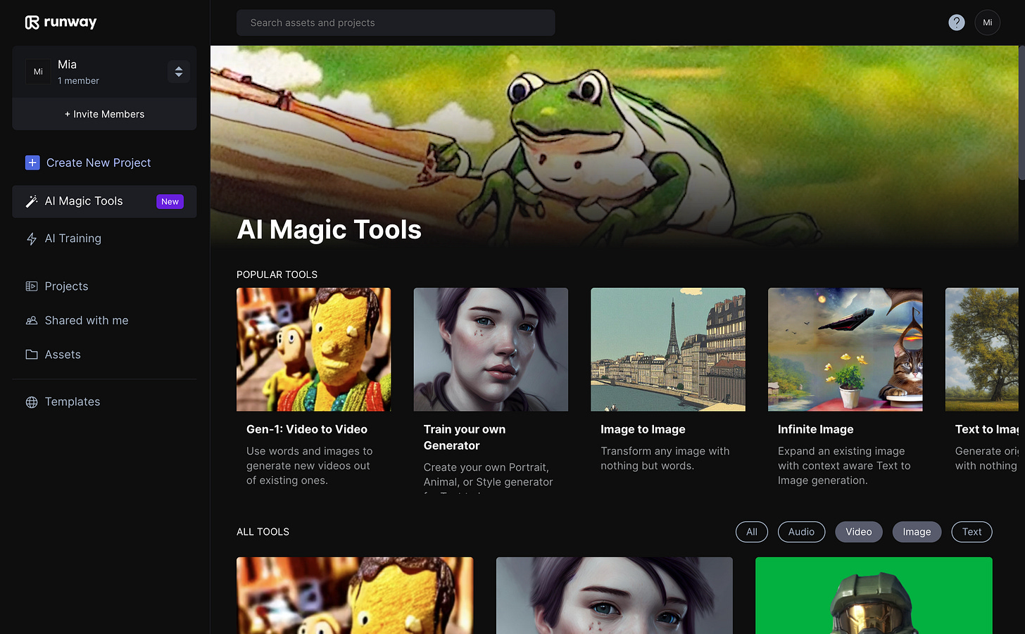Screen dimensions: 1025x634
Task: Click 'Transform any image with nothing but words.'
Action: (x=665, y=458)
